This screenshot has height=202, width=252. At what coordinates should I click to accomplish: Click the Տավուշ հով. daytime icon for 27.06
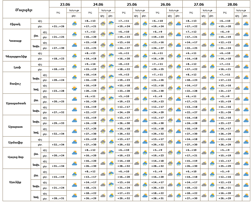pyautogui.click(x=212, y=88)
